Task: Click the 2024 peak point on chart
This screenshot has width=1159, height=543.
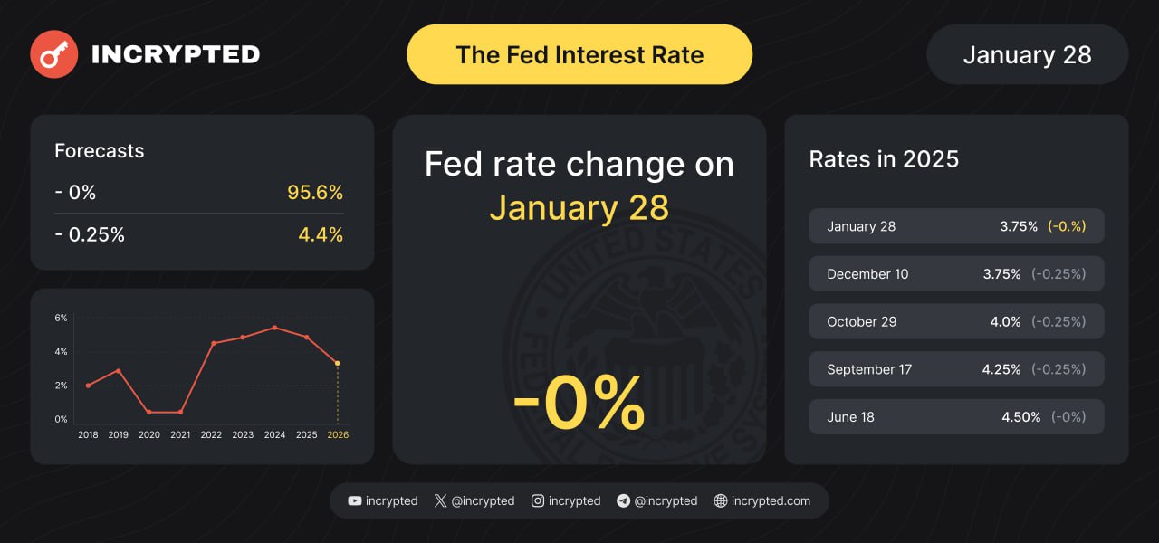Action: click(274, 328)
